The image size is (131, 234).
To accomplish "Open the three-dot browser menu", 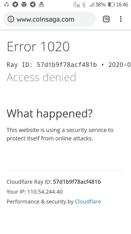I will (121, 19).
